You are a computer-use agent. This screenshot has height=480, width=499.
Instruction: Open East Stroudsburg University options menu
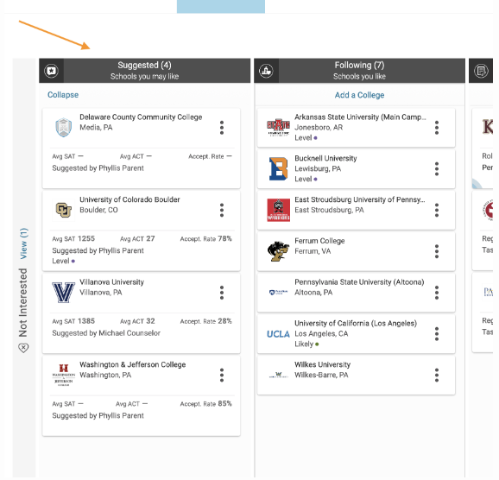tap(437, 210)
